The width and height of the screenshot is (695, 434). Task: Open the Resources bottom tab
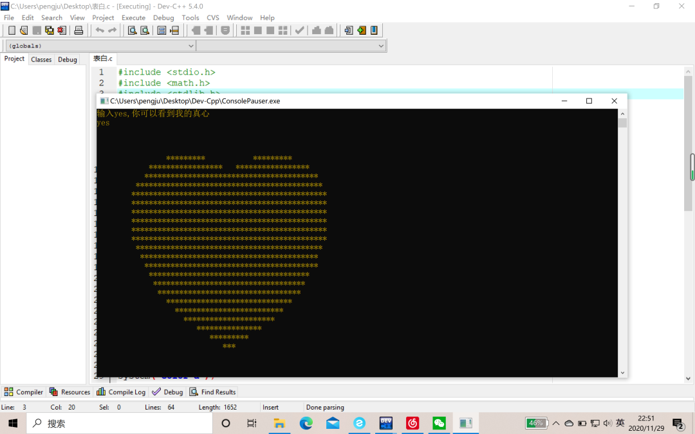pyautogui.click(x=70, y=392)
